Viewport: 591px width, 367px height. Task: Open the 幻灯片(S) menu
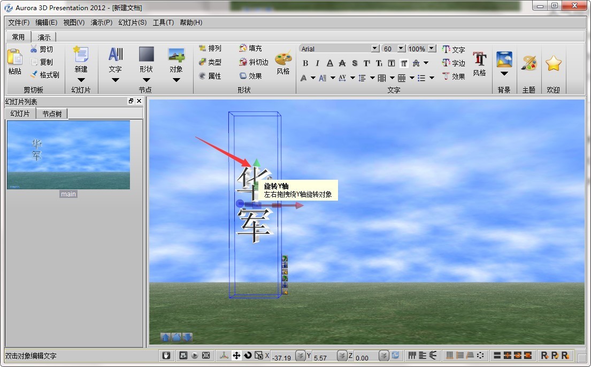point(132,22)
